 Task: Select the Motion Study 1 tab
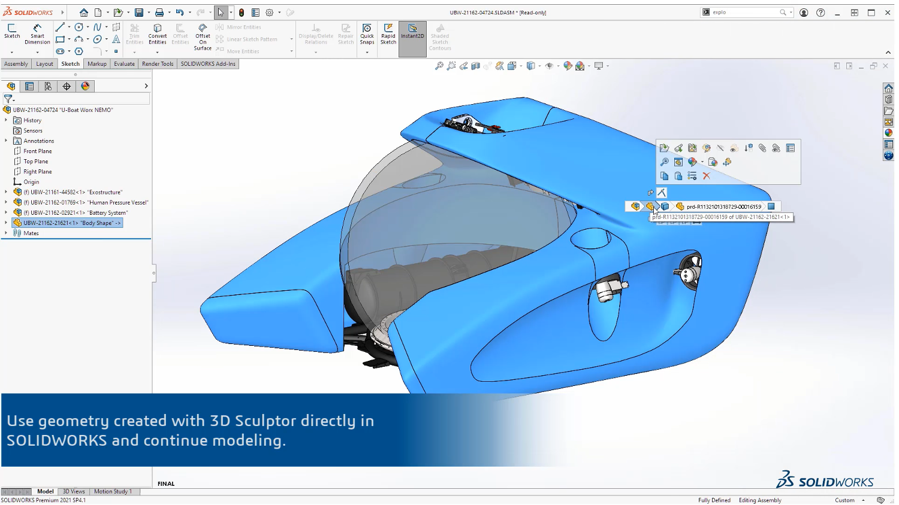113,492
